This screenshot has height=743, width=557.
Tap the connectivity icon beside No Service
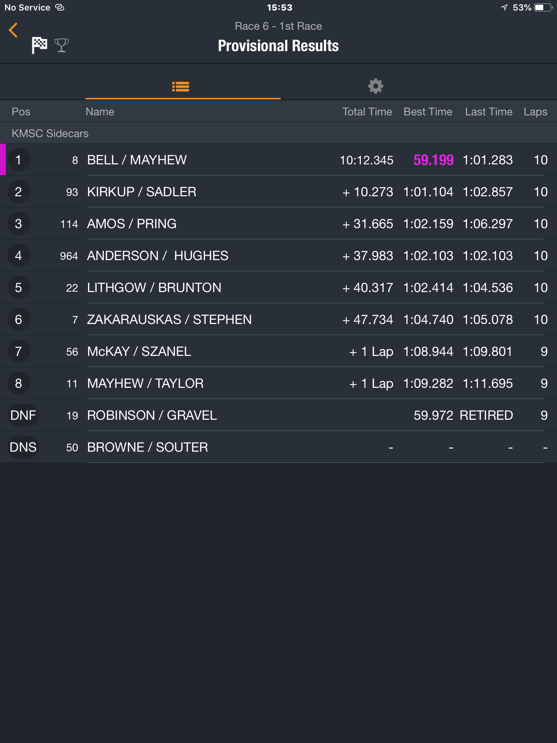(x=59, y=8)
